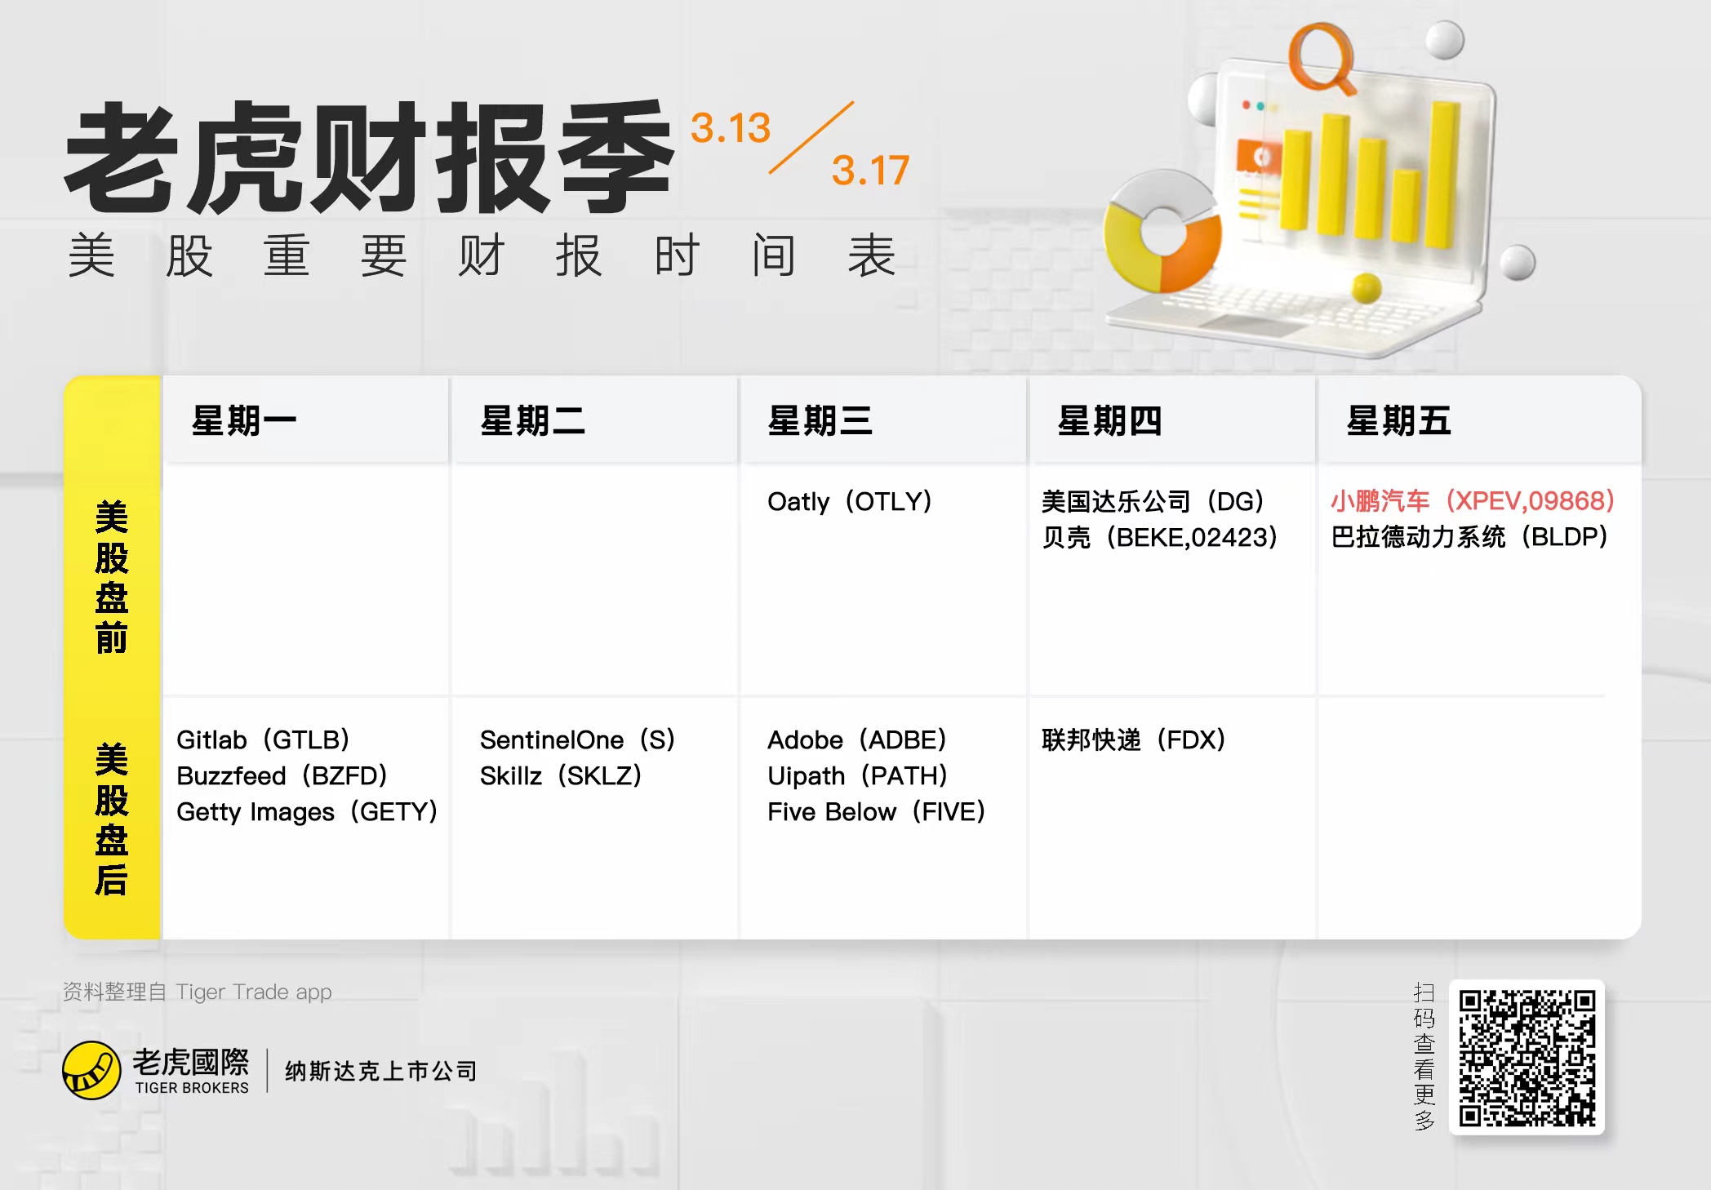Click 贝壳 (BEKE,02423) entry

coord(1160,537)
